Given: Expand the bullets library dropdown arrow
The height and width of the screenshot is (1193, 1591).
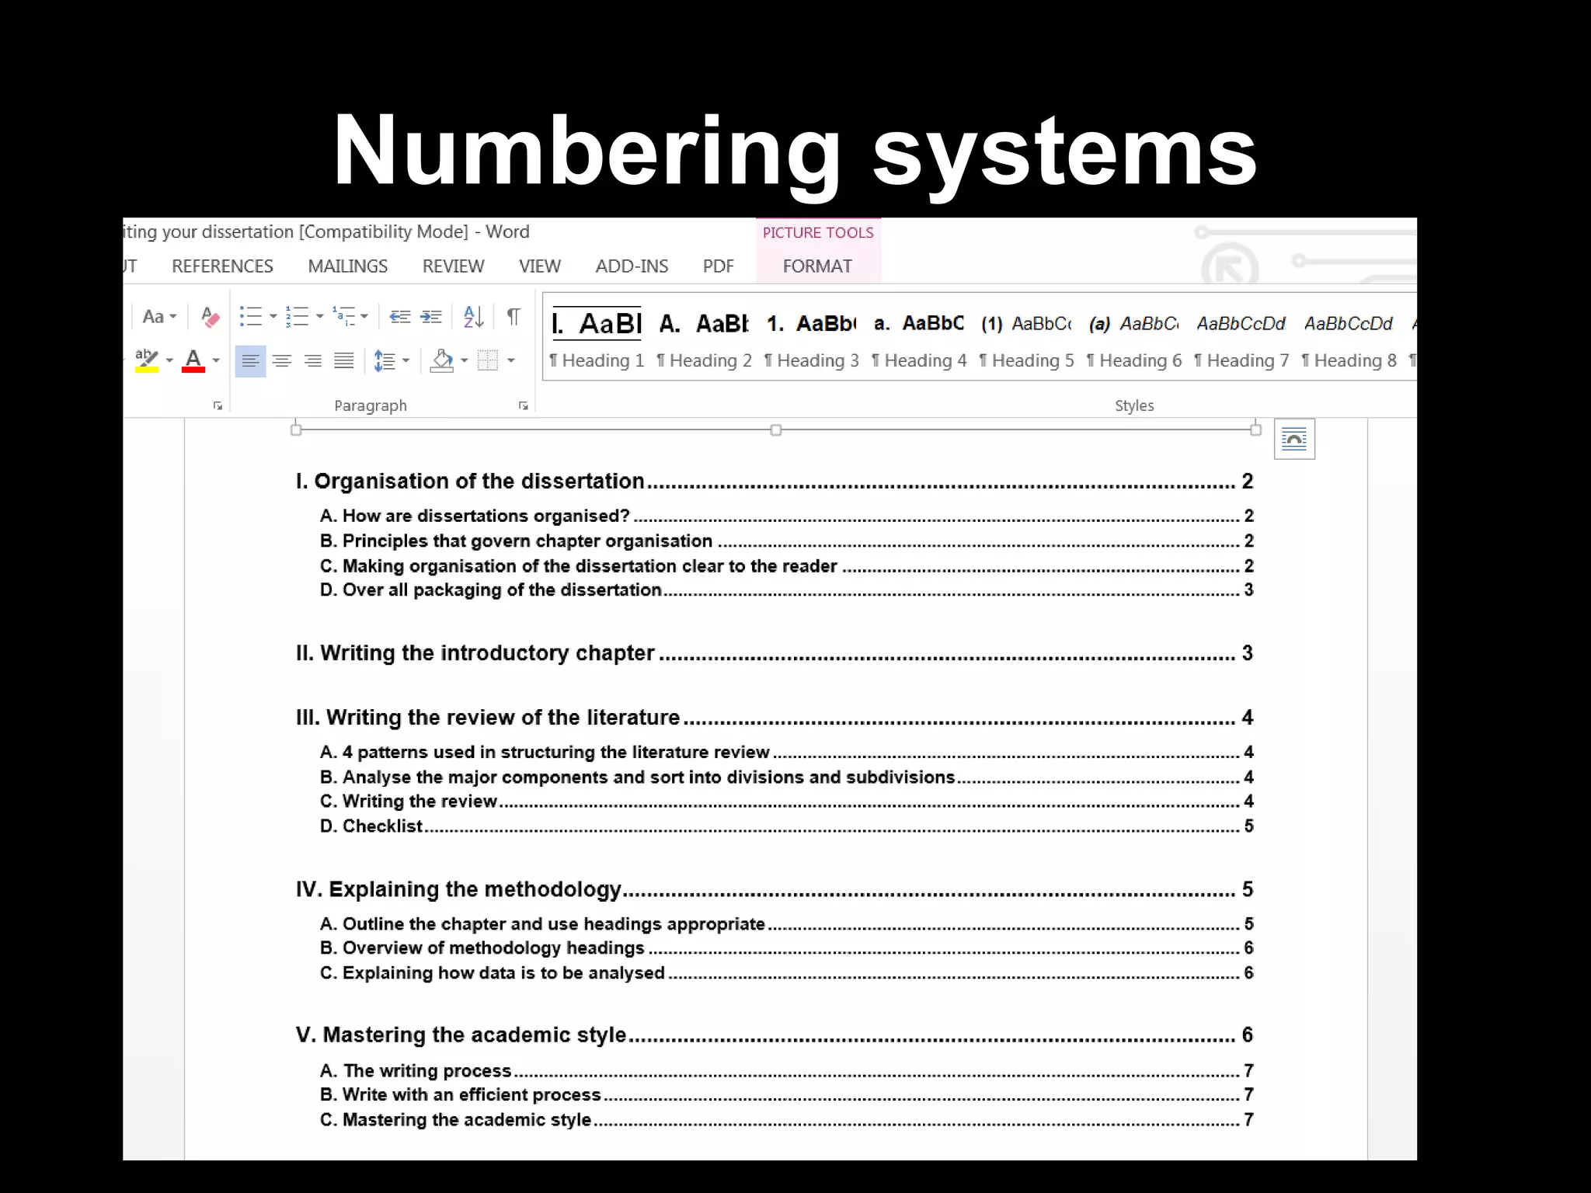Looking at the screenshot, I should coord(273,317).
